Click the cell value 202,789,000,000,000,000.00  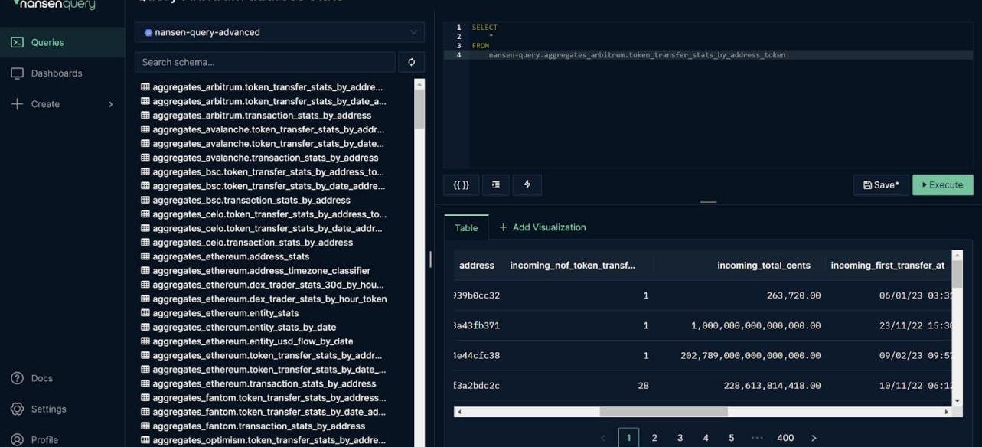pyautogui.click(x=751, y=355)
